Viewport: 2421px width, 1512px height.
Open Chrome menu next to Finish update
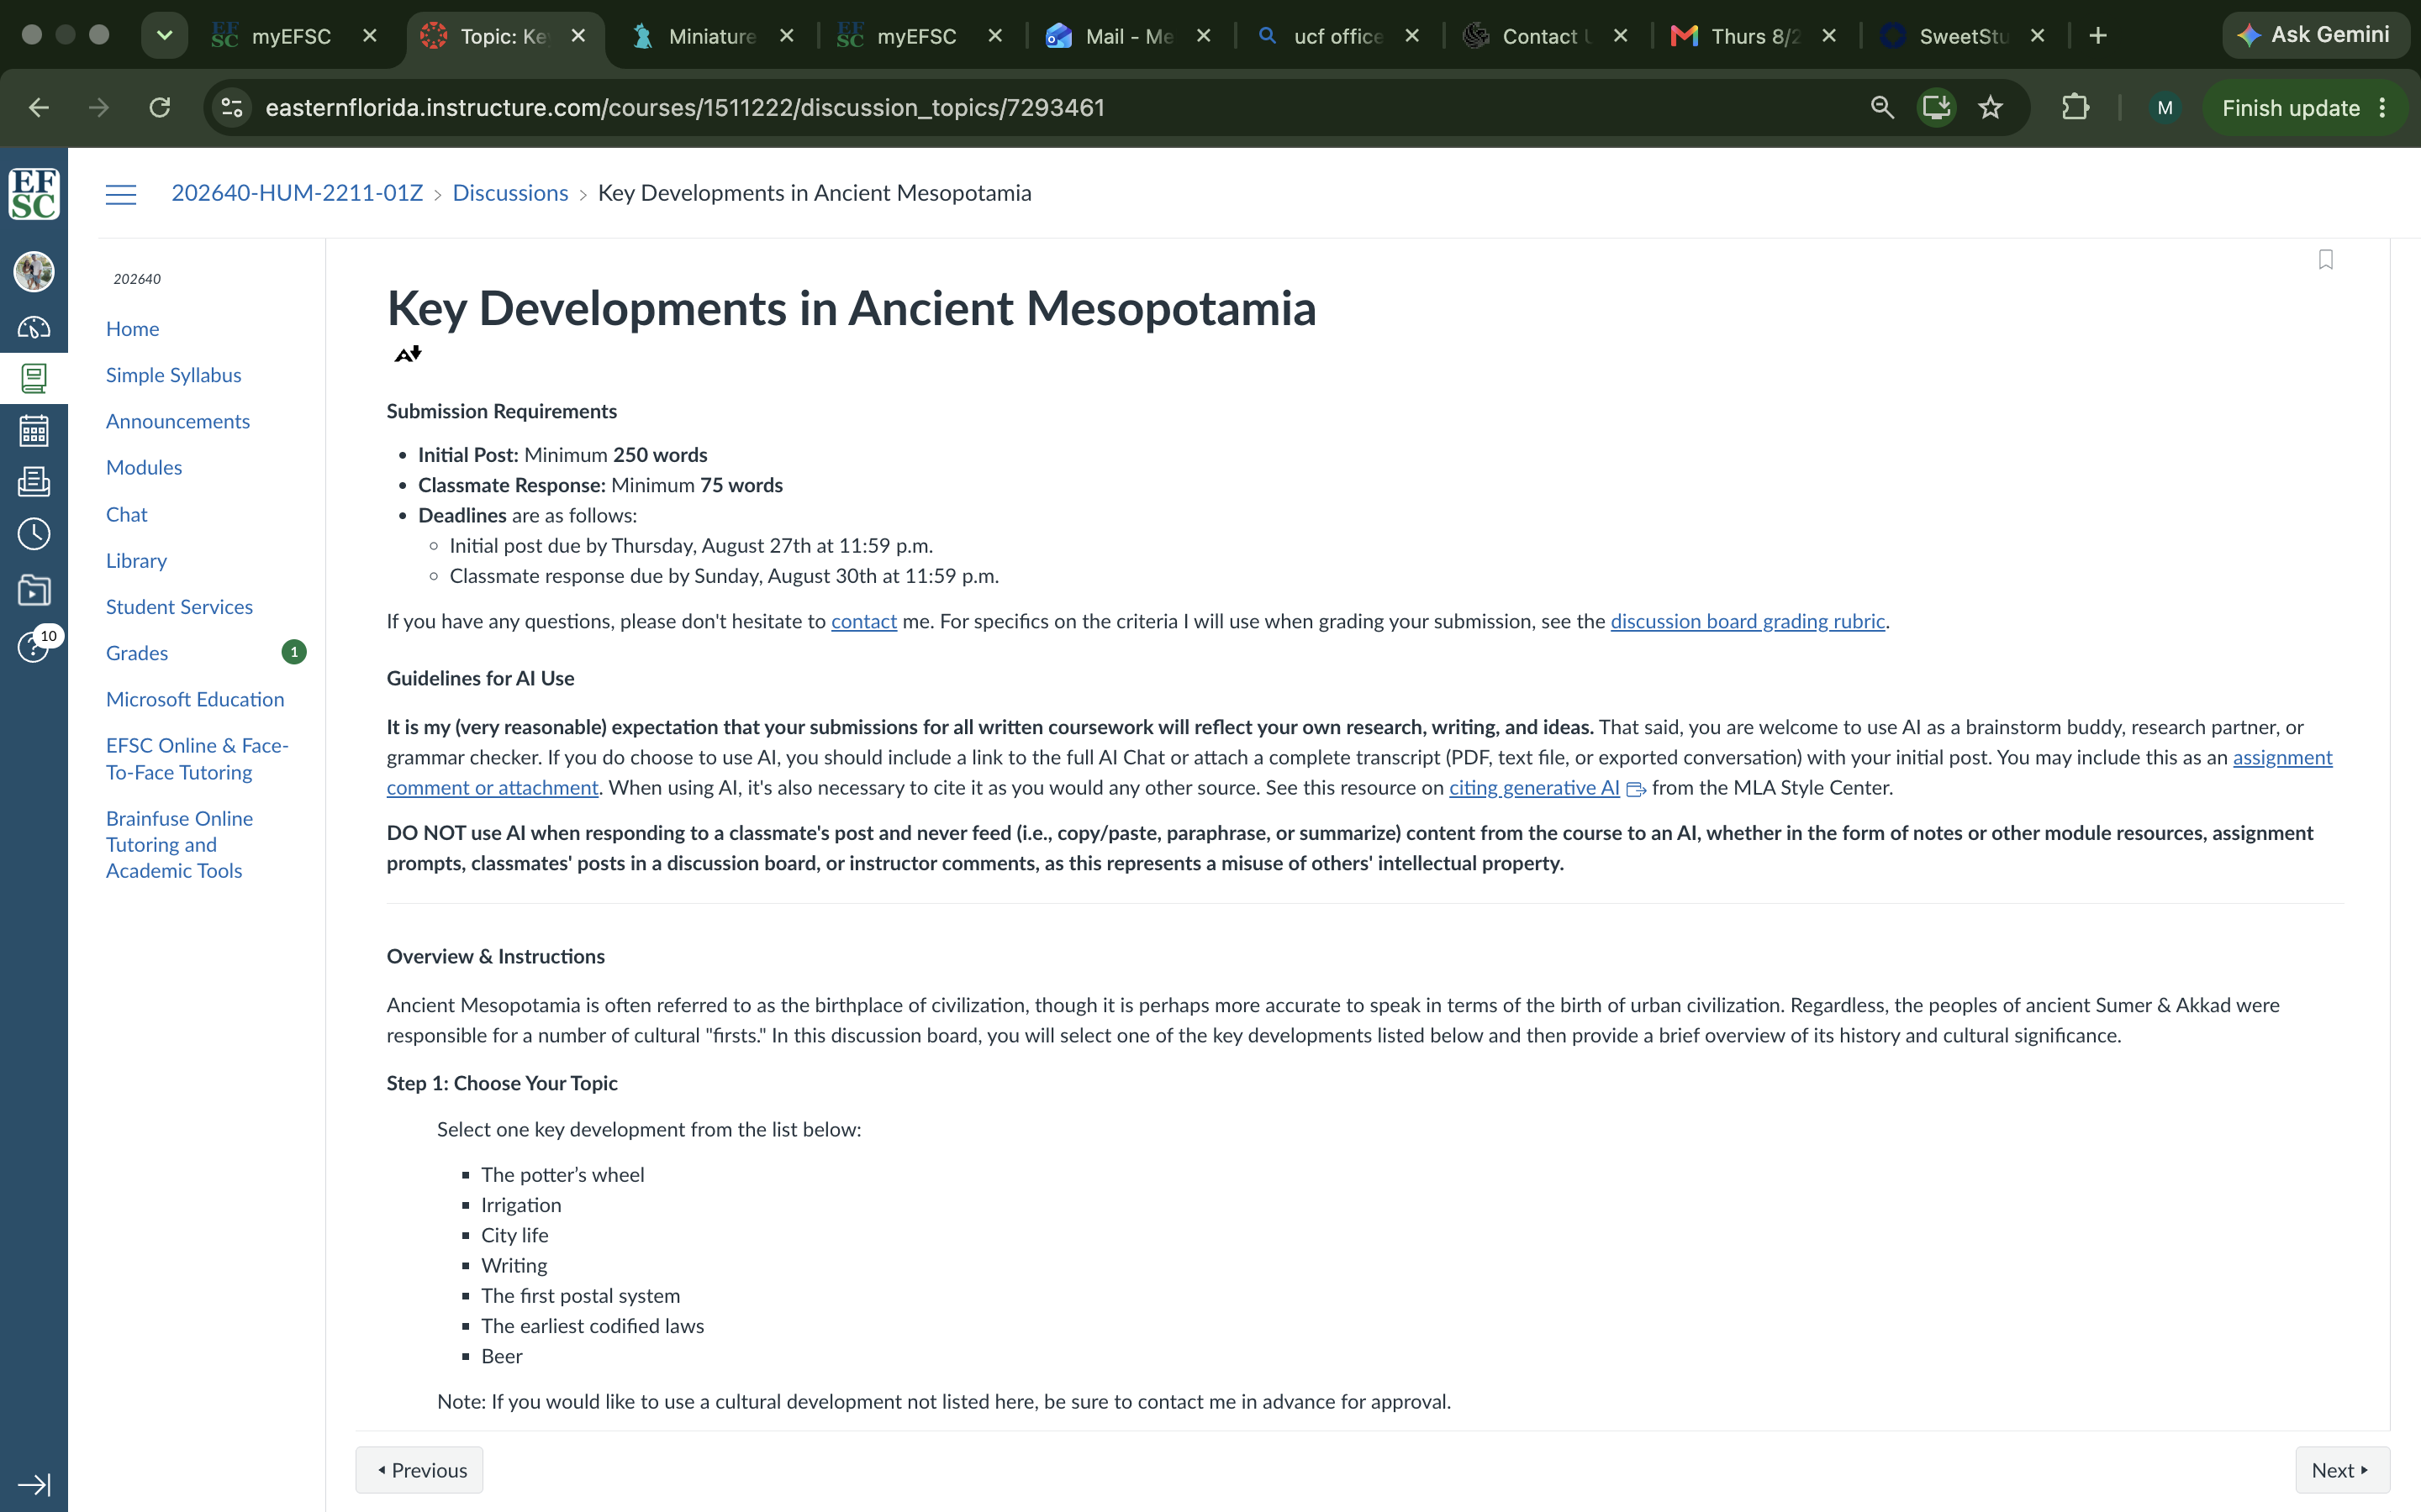(x=2383, y=108)
